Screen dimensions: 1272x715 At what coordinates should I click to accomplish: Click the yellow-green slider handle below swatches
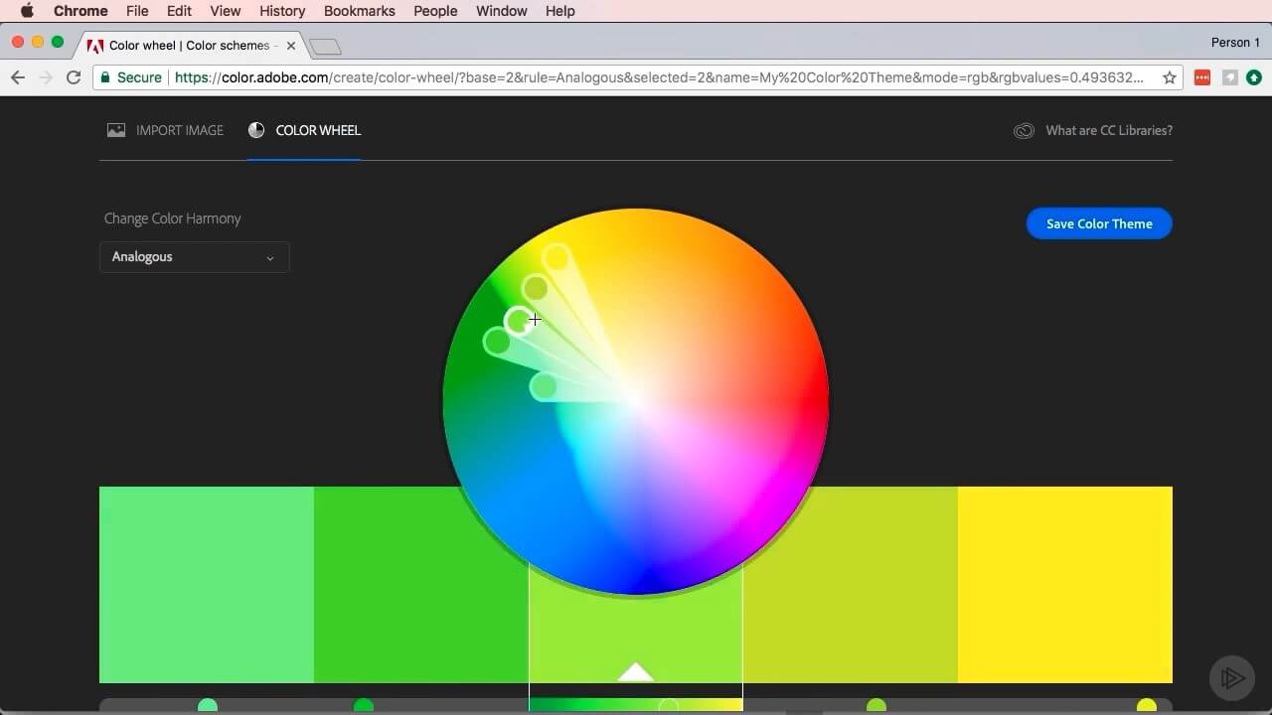pos(876,706)
